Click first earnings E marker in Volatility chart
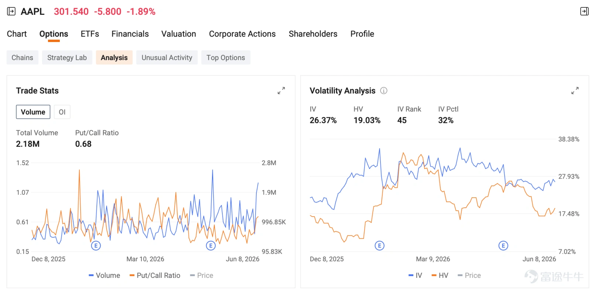Screen dimensions: 591x290 tap(379, 245)
